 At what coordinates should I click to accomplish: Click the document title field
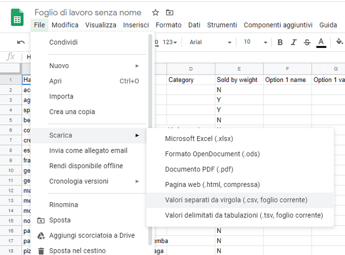point(88,12)
